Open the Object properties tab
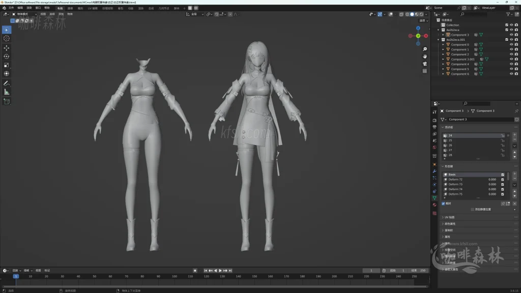Screen dimensions: 521x293 click(435, 164)
